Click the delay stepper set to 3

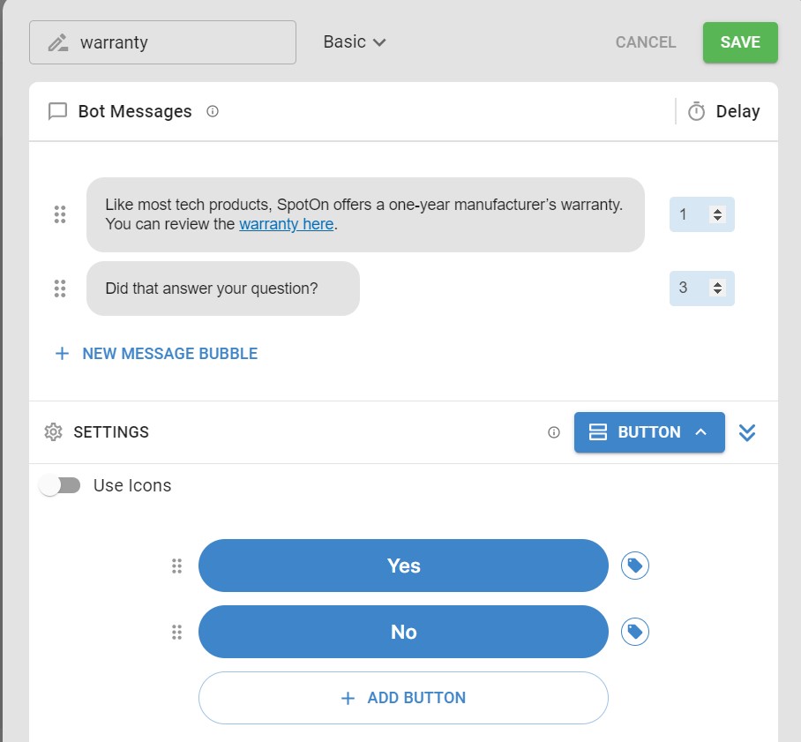pos(702,289)
